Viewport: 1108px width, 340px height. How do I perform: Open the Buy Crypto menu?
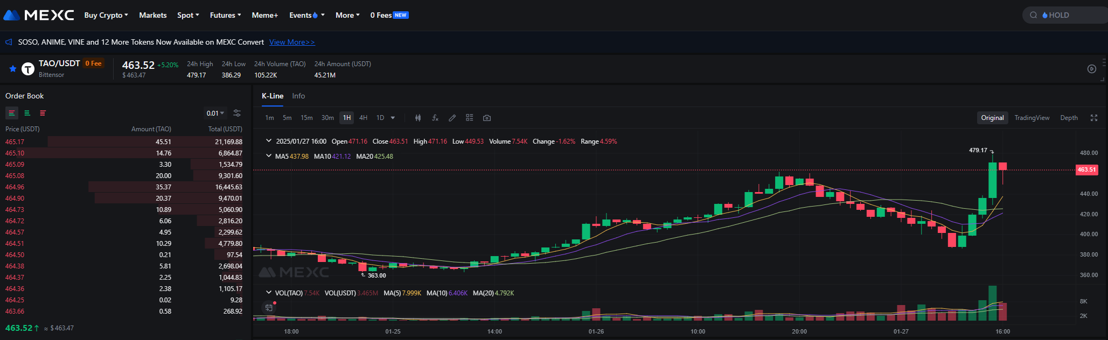click(106, 15)
